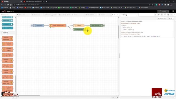Click the filter nodes search field

pyautogui.click(x=8, y=15)
